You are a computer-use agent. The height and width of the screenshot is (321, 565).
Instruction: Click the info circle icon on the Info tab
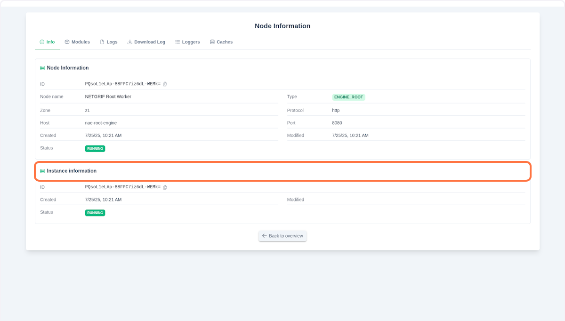[41, 42]
